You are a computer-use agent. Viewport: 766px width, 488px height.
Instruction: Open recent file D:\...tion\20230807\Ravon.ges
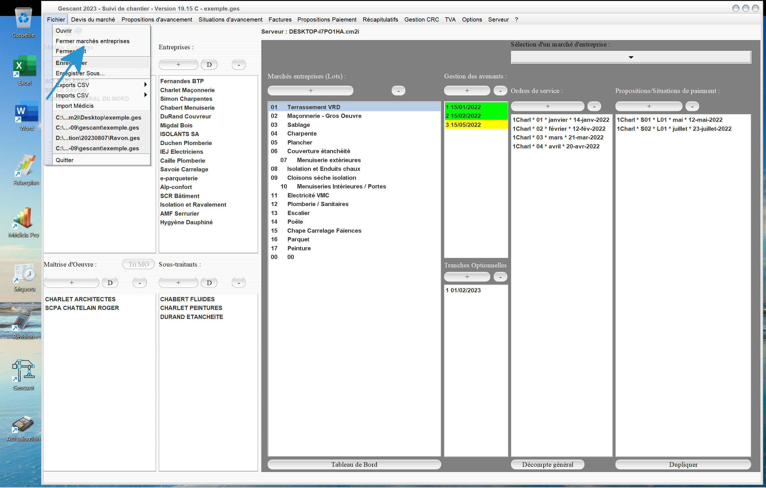coord(101,138)
